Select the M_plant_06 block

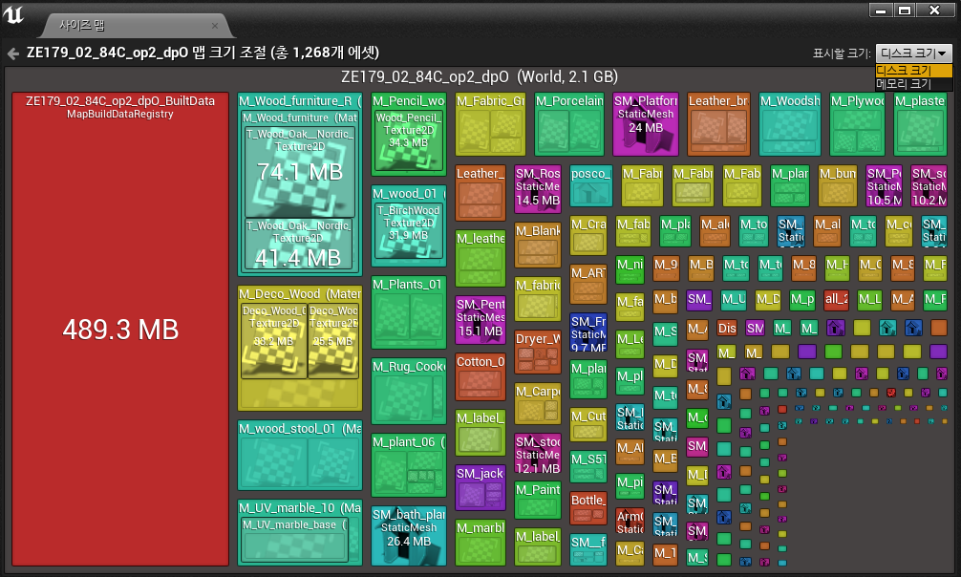pos(409,465)
